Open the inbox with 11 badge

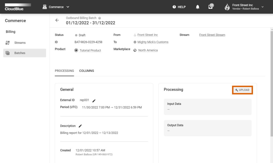[211, 7]
